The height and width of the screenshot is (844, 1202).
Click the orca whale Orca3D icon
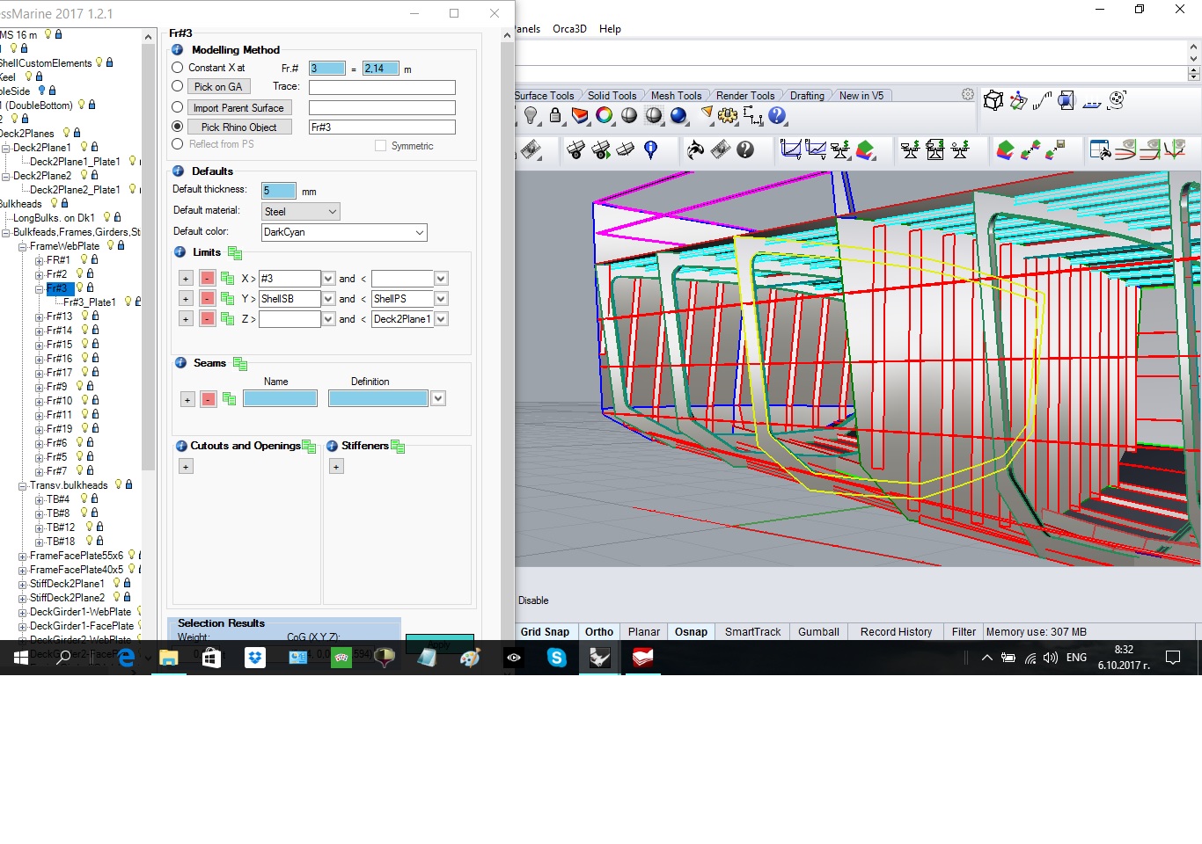tap(695, 150)
